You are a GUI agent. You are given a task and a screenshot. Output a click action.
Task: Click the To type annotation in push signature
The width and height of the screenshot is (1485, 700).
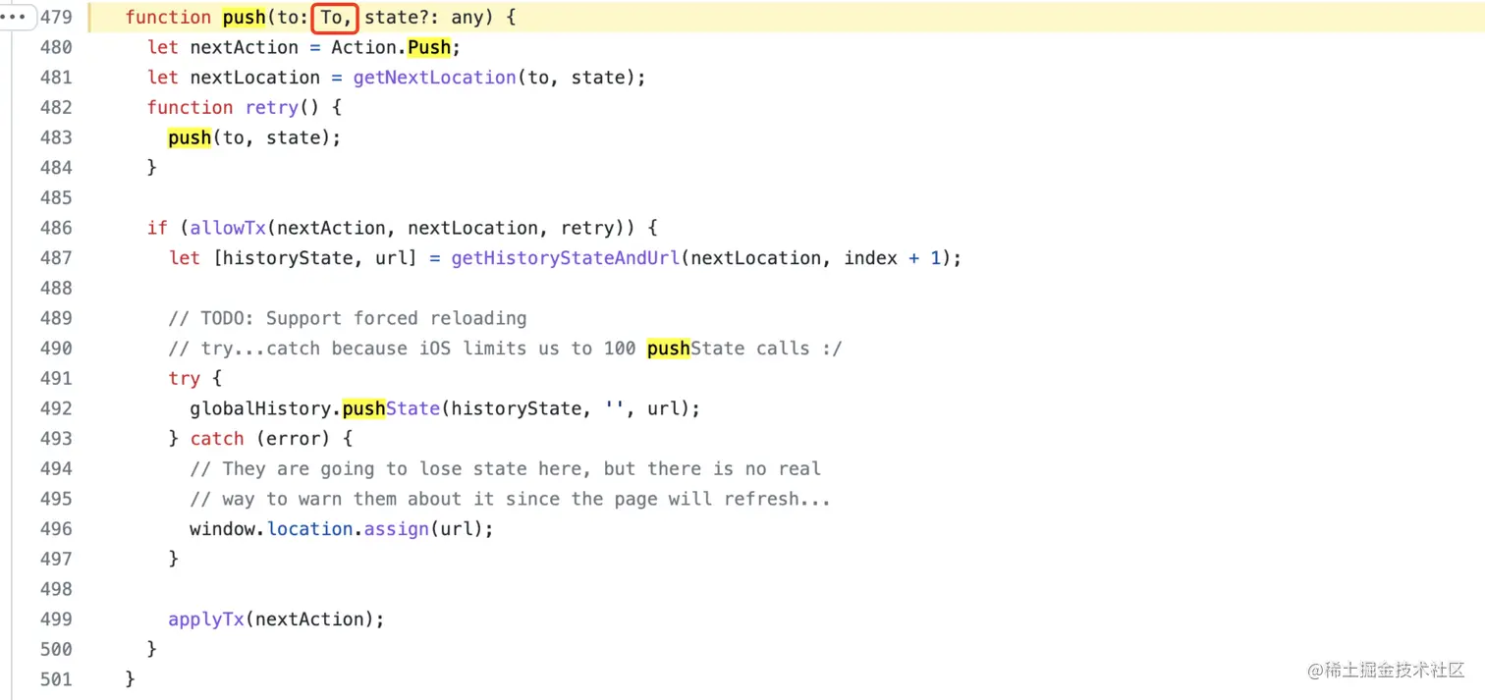click(x=335, y=18)
